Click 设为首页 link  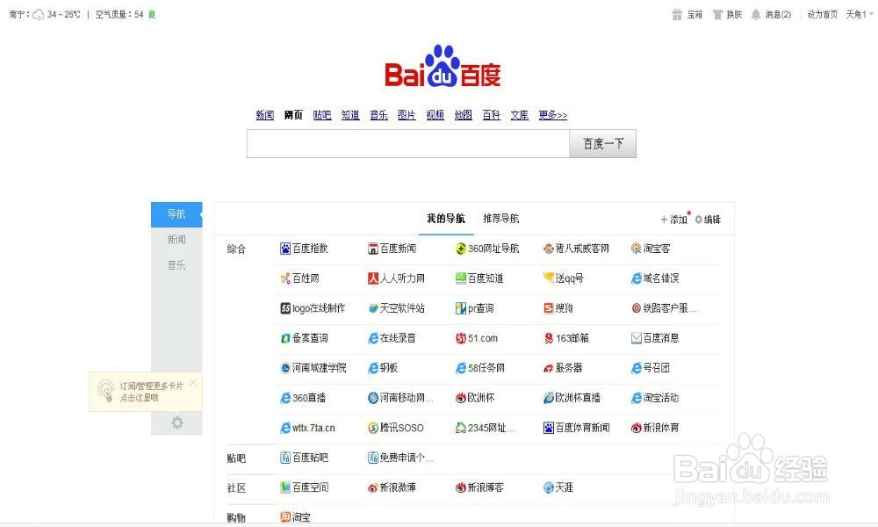(x=822, y=15)
